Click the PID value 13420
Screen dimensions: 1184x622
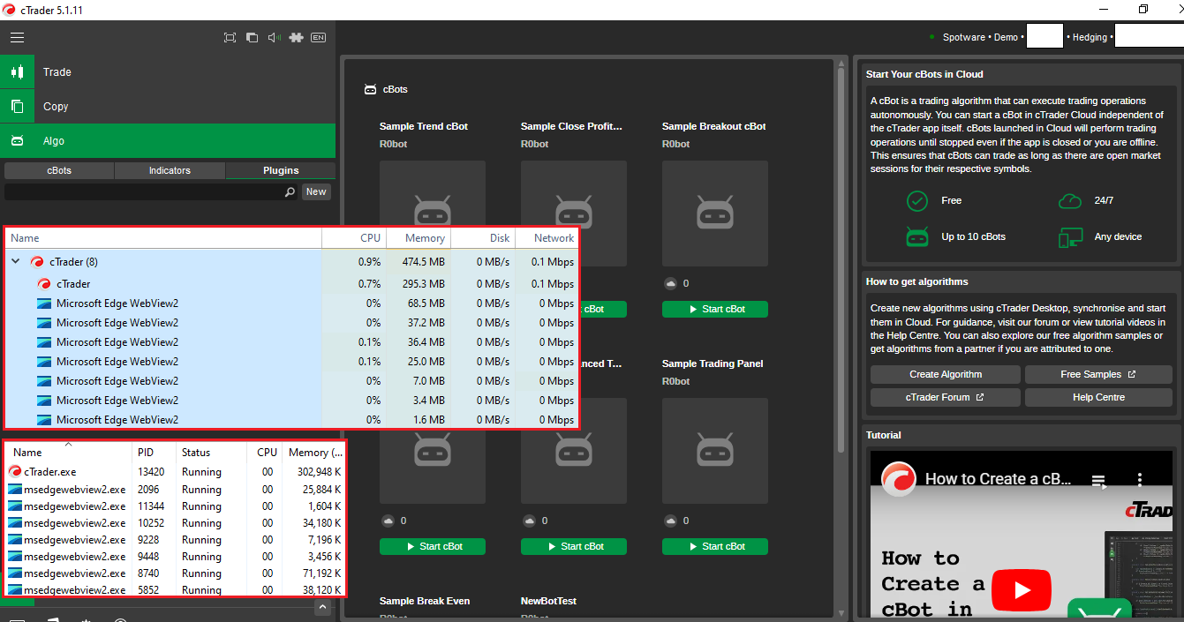pyautogui.click(x=151, y=472)
